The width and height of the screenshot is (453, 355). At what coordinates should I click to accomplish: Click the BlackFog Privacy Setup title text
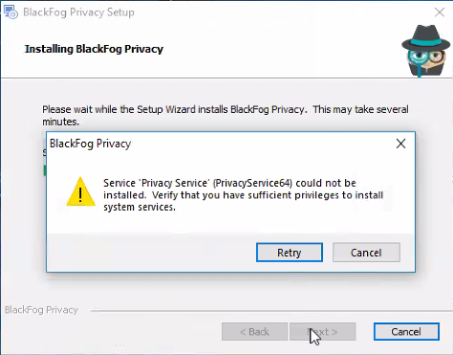coord(78,12)
